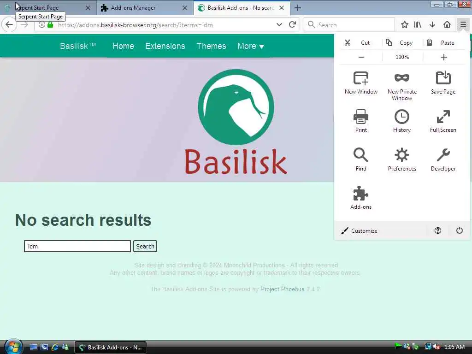The width and height of the screenshot is (472, 354).
Task: Select Basilisk Add-ons taskbar button
Action: (x=111, y=348)
